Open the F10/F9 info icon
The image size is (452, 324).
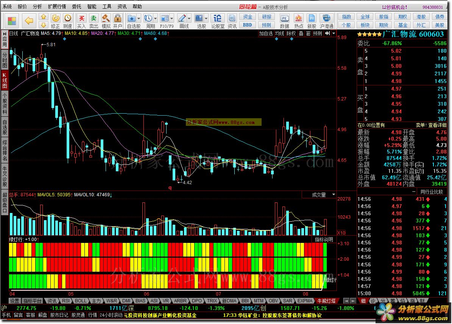pyautogui.click(x=165, y=19)
